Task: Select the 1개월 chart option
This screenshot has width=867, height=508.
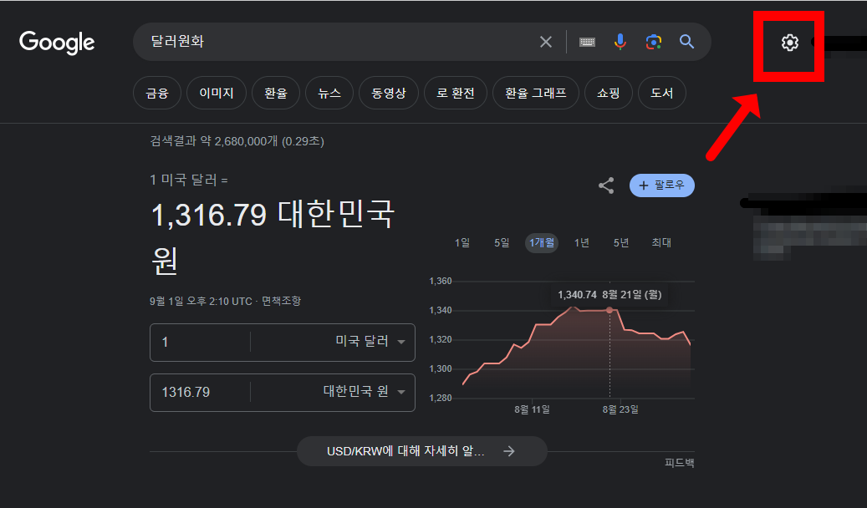Action: click(x=541, y=242)
